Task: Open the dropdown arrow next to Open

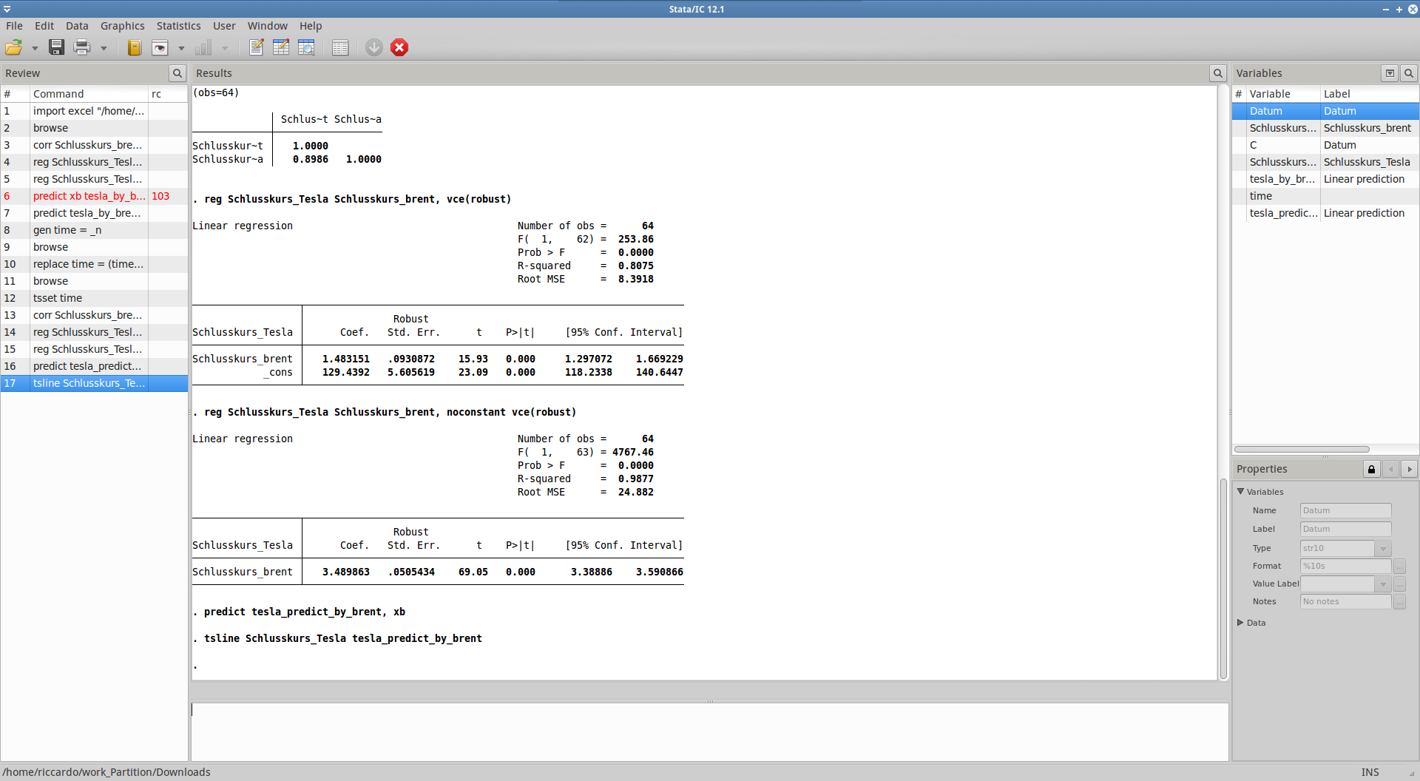Action: click(35, 49)
